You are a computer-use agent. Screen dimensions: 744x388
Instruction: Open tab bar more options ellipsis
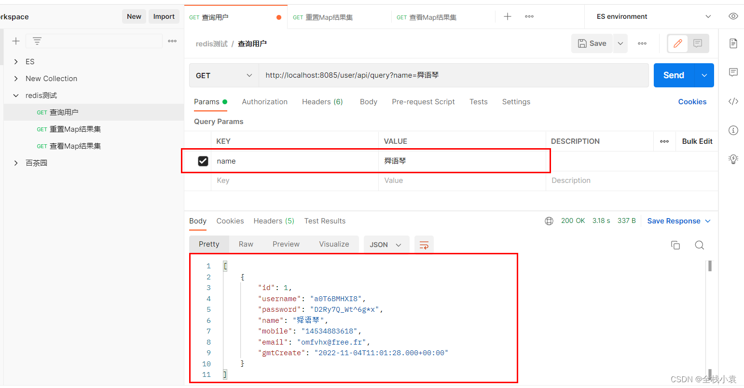pos(529,16)
